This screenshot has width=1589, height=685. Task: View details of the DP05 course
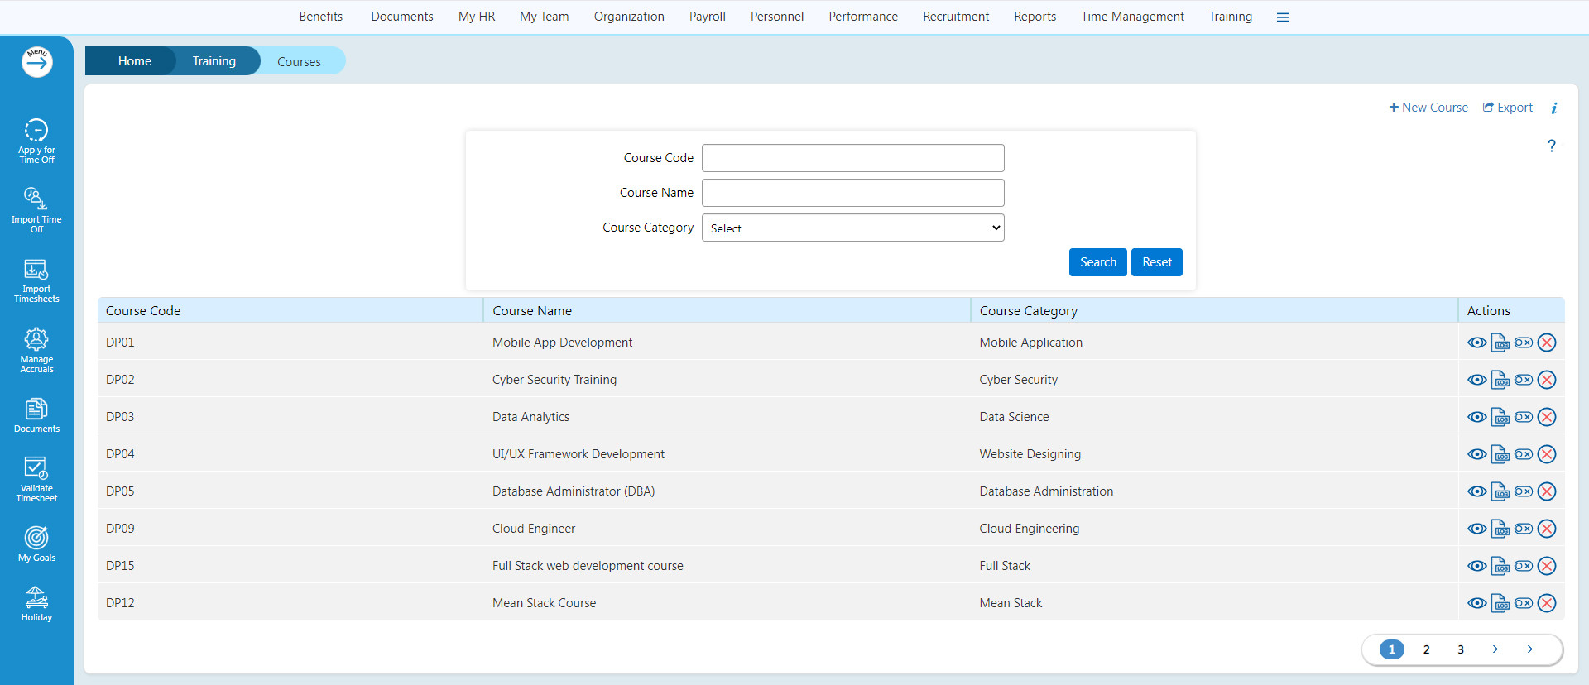click(x=1476, y=491)
